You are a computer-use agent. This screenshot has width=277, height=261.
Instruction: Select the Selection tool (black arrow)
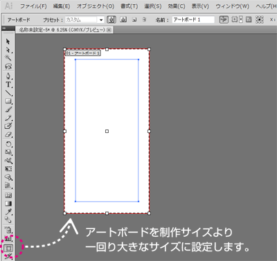pos(8,42)
